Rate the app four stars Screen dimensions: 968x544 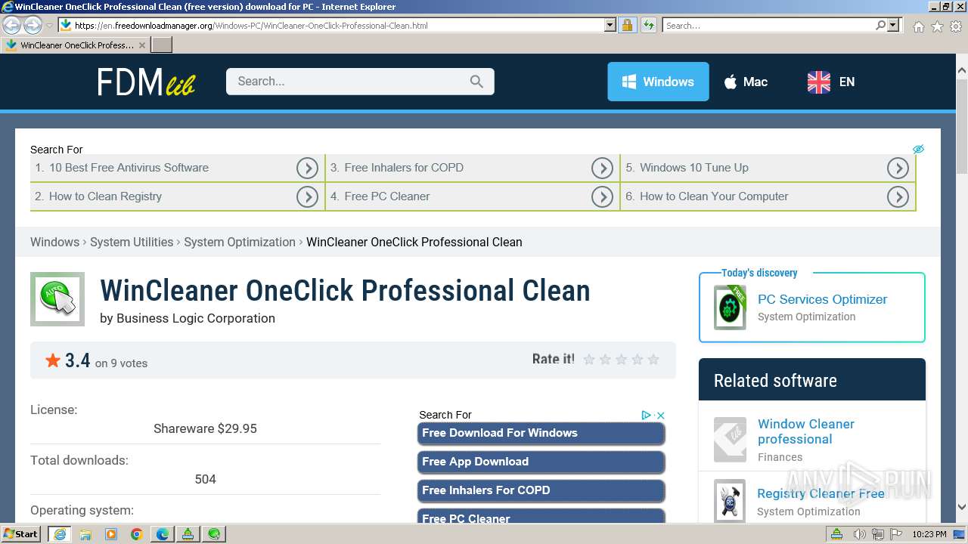tap(638, 360)
